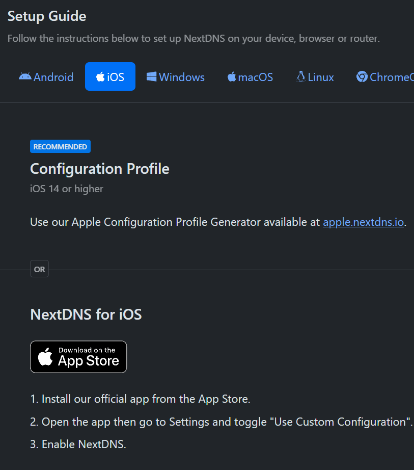Click the Linux penguin icon
This screenshot has width=414, height=470.
pyautogui.click(x=301, y=76)
